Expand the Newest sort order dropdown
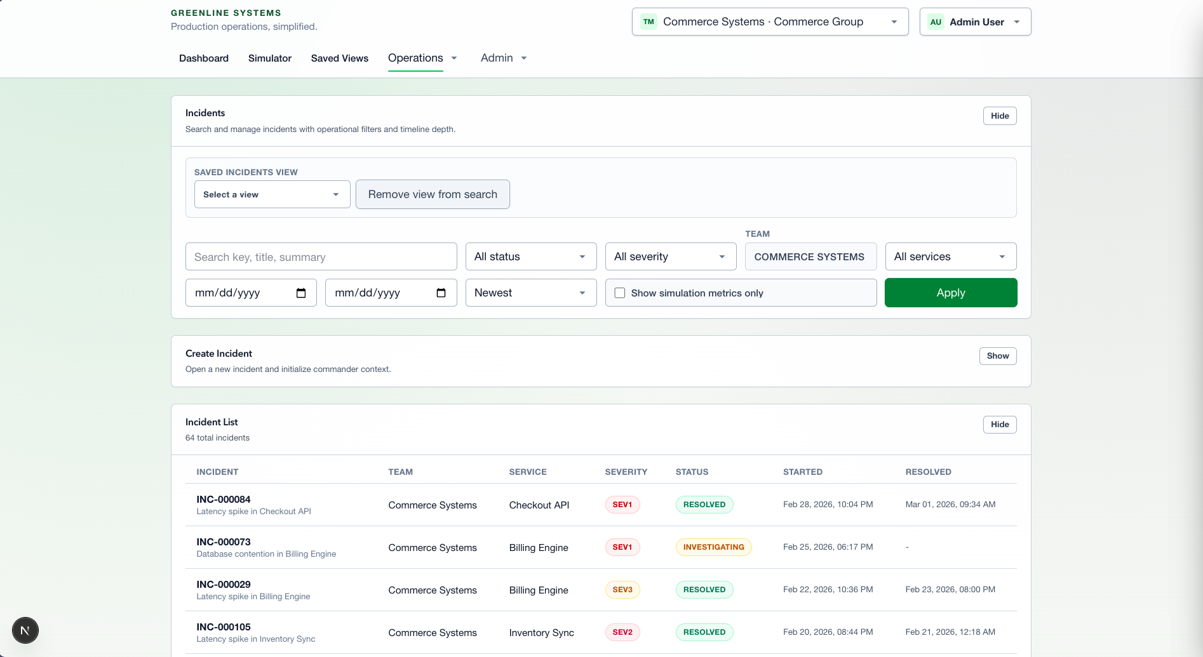The image size is (1203, 657). click(530, 293)
